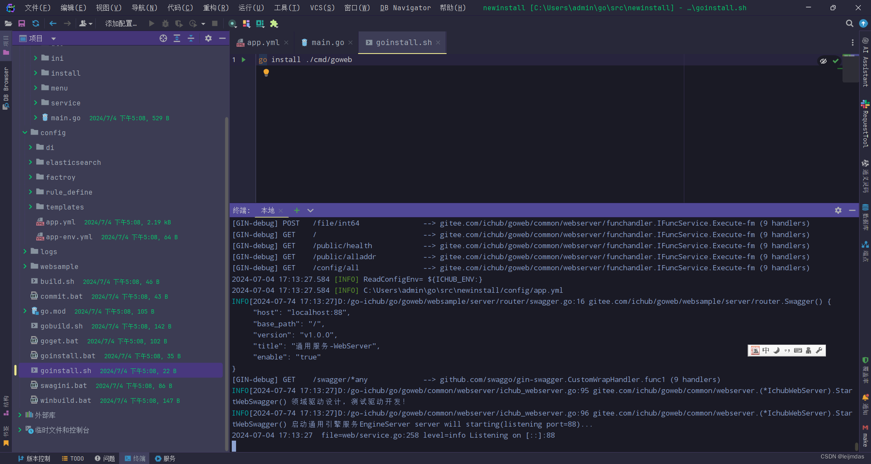The height and width of the screenshot is (464, 871).
Task: Open terminal sessions dropdown chevron
Action: pos(310,210)
